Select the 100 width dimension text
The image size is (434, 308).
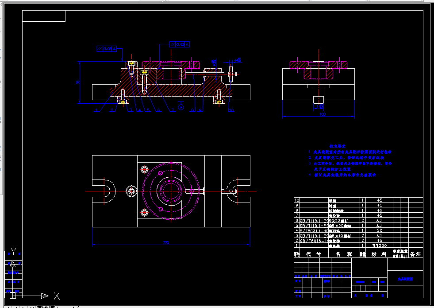[x=323, y=114]
